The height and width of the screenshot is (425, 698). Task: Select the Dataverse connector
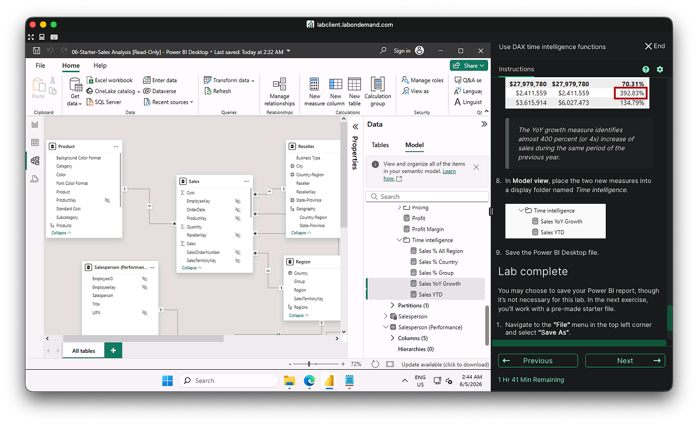coord(160,91)
